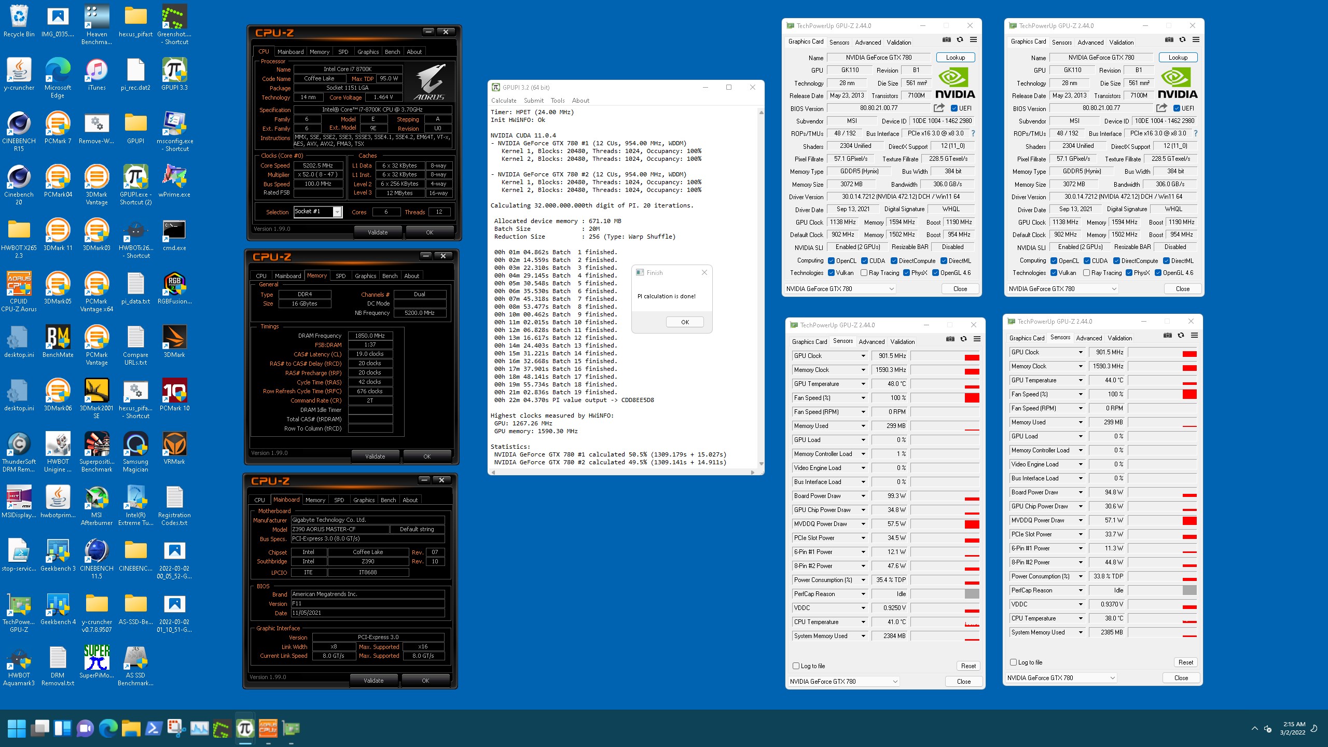This screenshot has height=747, width=1328.
Task: Open Windows Start button on taskbar
Action: click(x=17, y=728)
